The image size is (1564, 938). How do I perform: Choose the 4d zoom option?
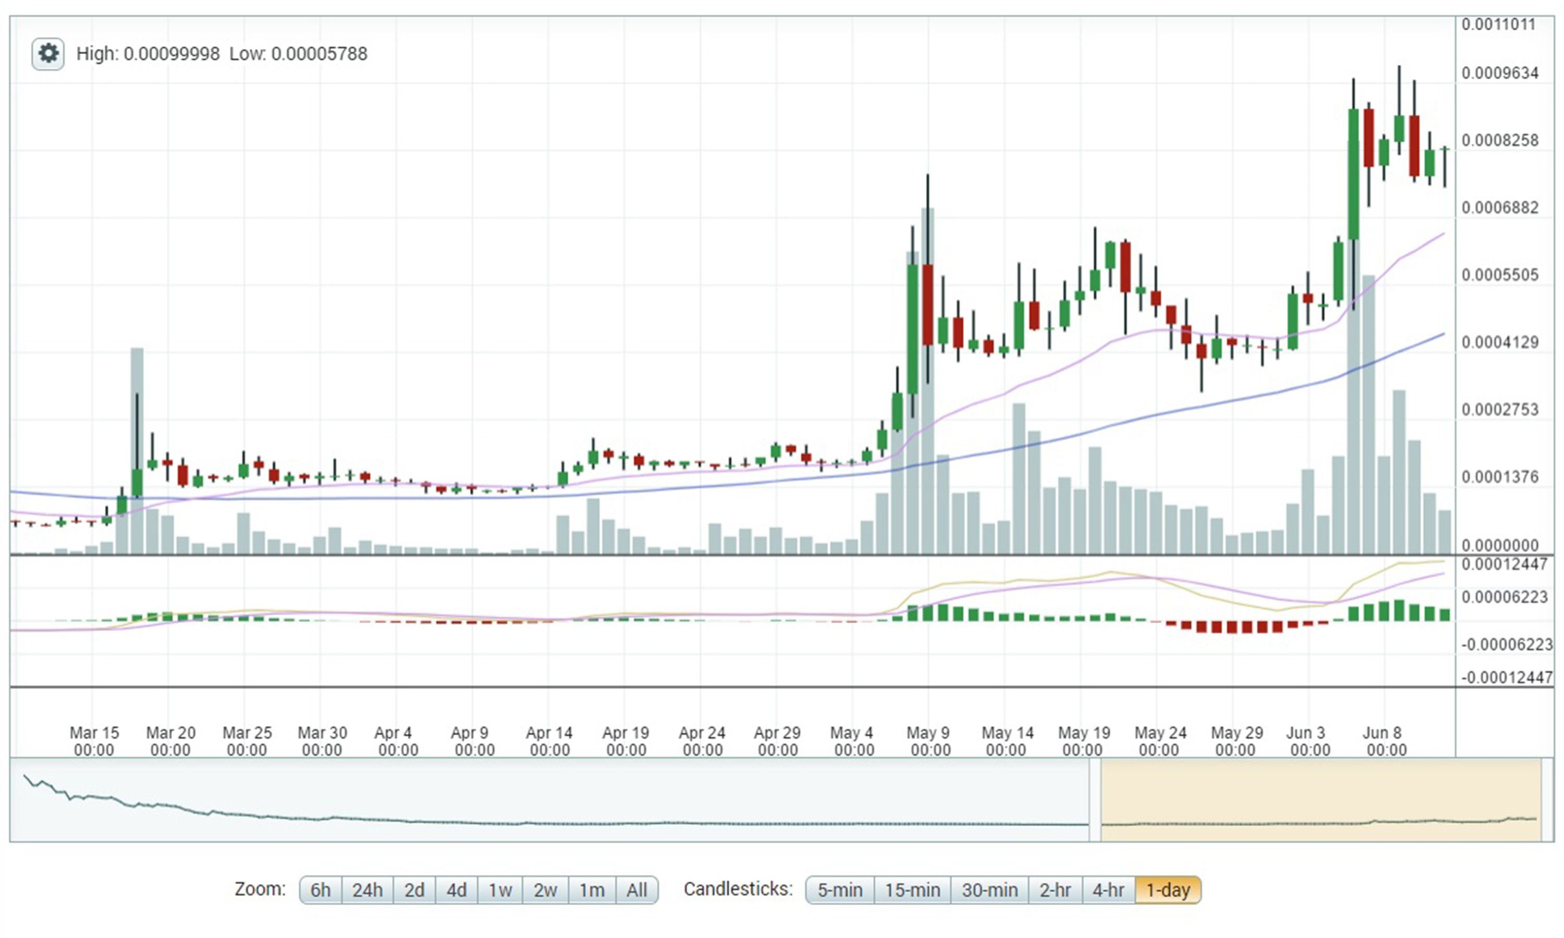[x=457, y=890]
